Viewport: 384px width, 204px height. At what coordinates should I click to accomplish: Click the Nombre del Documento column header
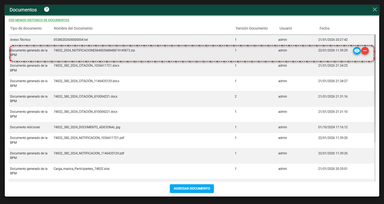[x=73, y=28]
